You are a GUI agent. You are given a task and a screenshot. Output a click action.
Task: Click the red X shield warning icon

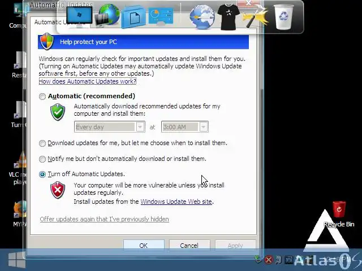pos(58,190)
